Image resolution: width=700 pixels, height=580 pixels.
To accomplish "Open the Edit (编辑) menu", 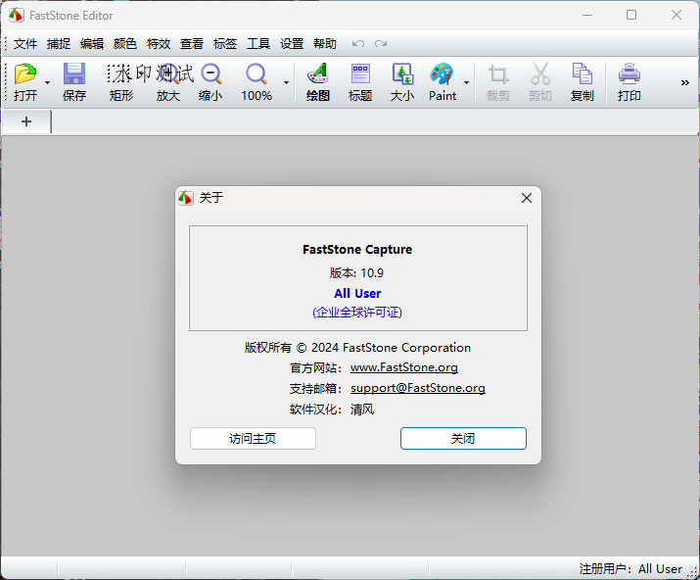I will point(92,44).
